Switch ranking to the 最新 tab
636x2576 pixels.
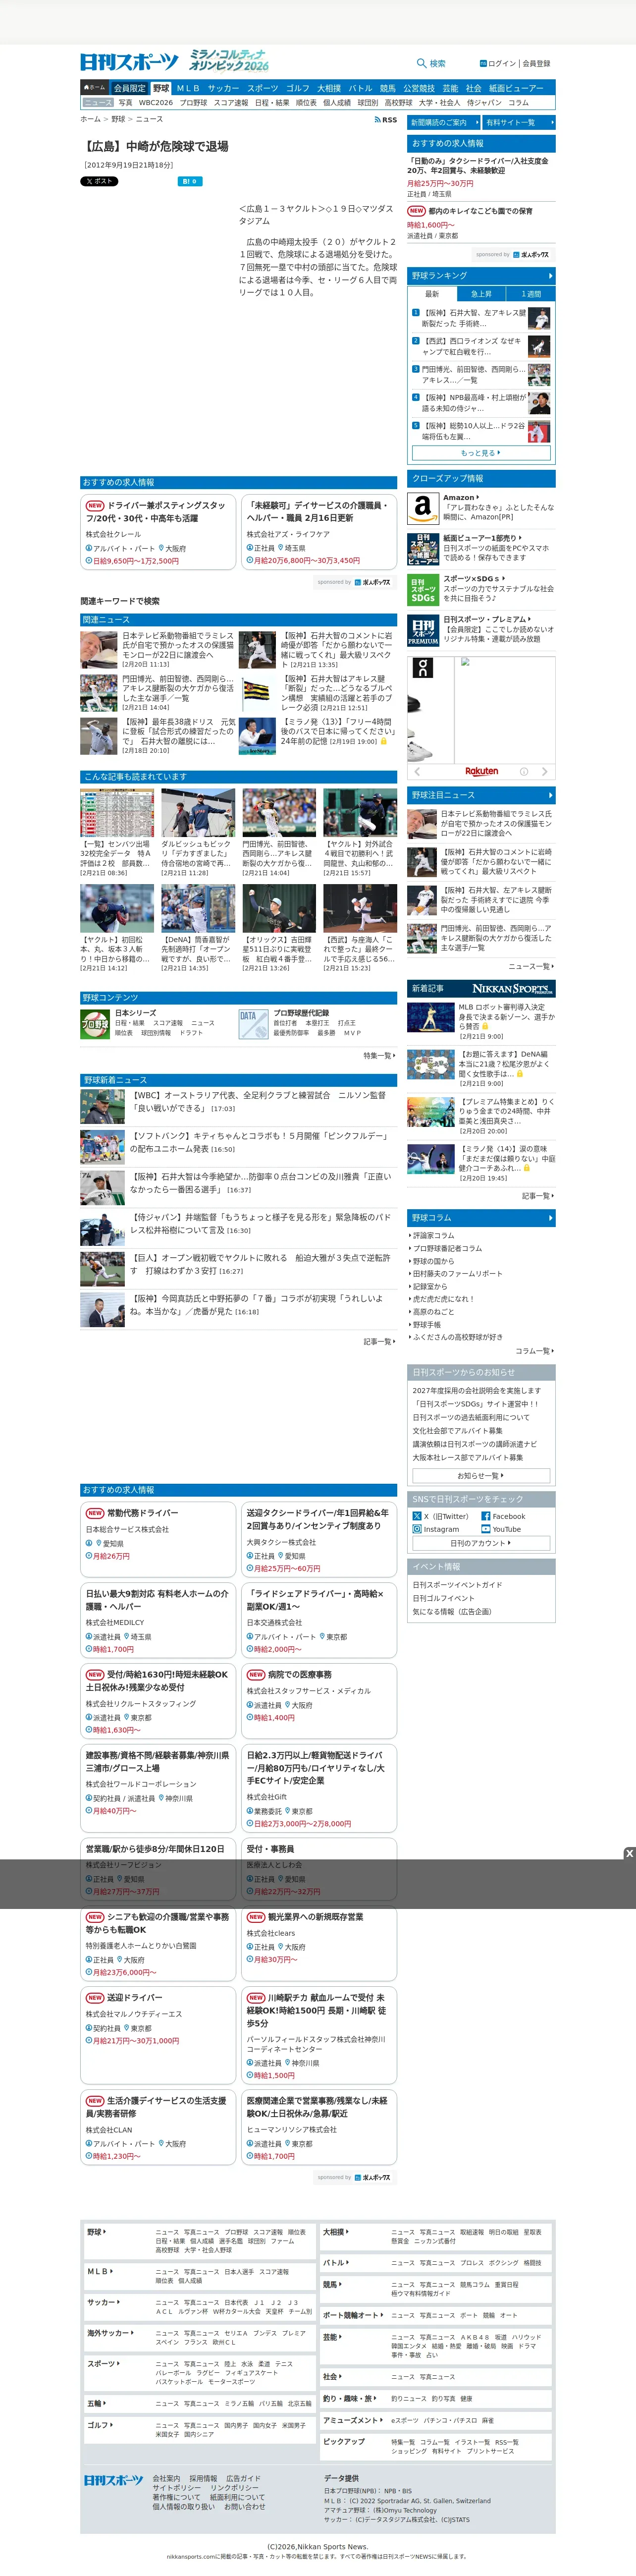click(x=432, y=294)
